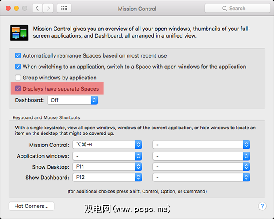Uncheck Automatically rearrange Spaces option
The height and width of the screenshot is (219, 274).
pyautogui.click(x=18, y=56)
